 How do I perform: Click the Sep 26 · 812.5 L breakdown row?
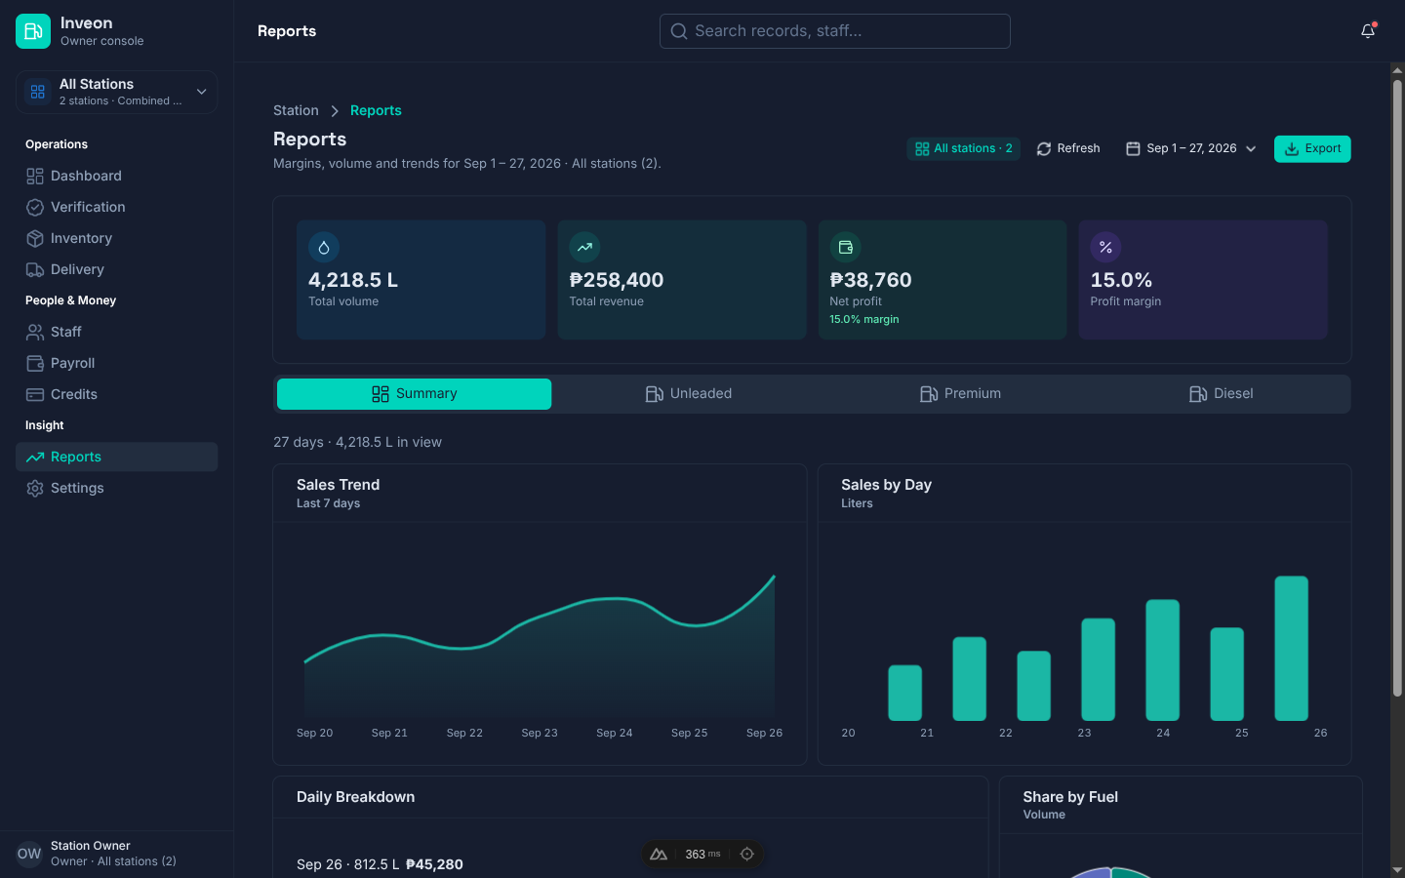point(630,864)
